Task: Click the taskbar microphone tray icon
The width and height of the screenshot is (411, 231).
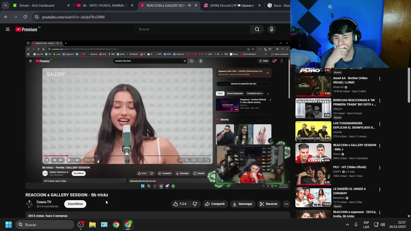Action: (x=356, y=225)
